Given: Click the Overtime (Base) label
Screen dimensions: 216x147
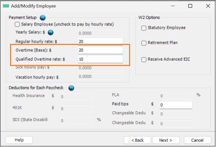Looking at the screenshot, I should click(x=33, y=50).
